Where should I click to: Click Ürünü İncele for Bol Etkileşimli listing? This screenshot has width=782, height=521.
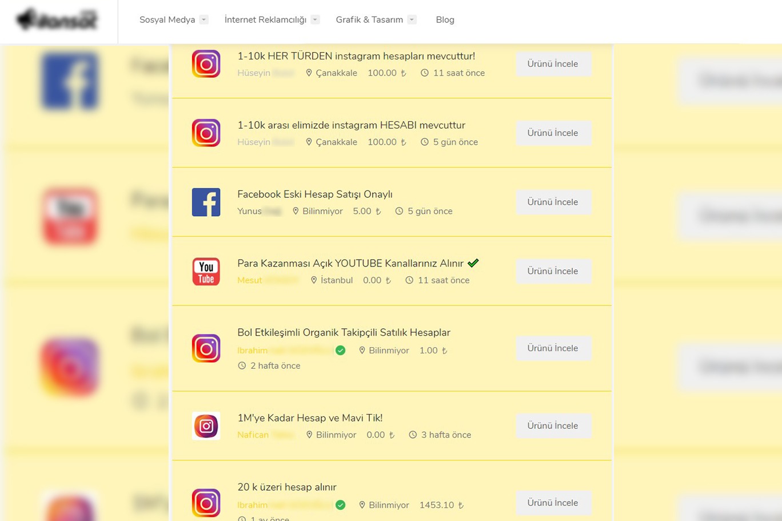[x=553, y=348]
